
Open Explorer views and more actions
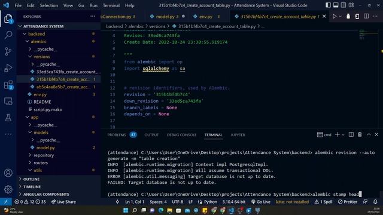93,16
